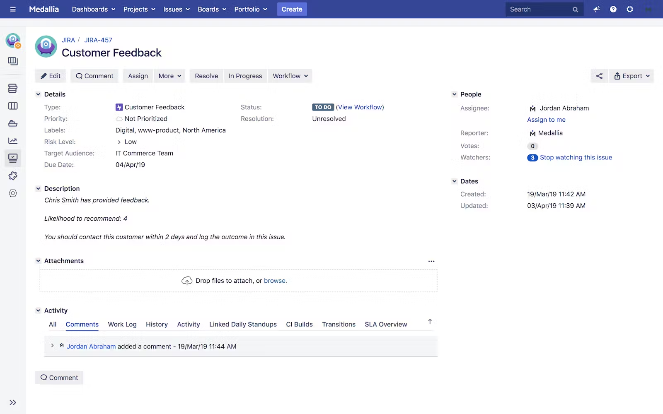This screenshot has height=414, width=663.
Task: Click the search magnifier icon
Action: [x=575, y=10]
